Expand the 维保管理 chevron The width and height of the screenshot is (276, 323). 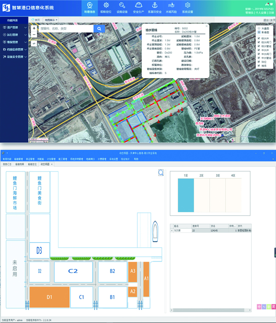point(25,42)
